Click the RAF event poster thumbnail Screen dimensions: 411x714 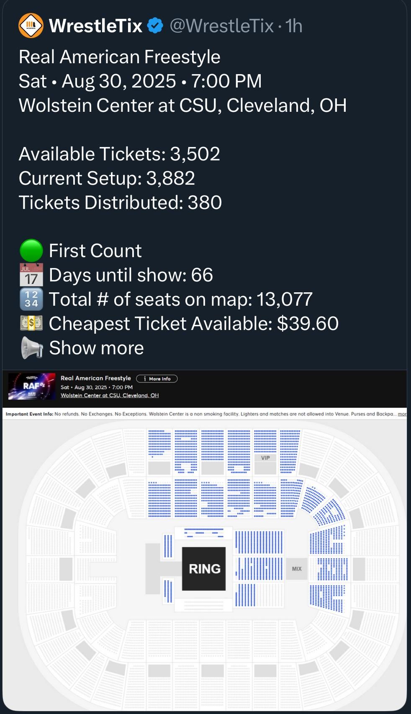32,386
